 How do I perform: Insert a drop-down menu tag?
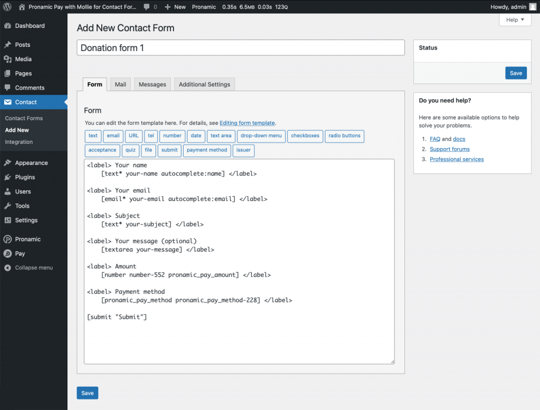(x=261, y=136)
